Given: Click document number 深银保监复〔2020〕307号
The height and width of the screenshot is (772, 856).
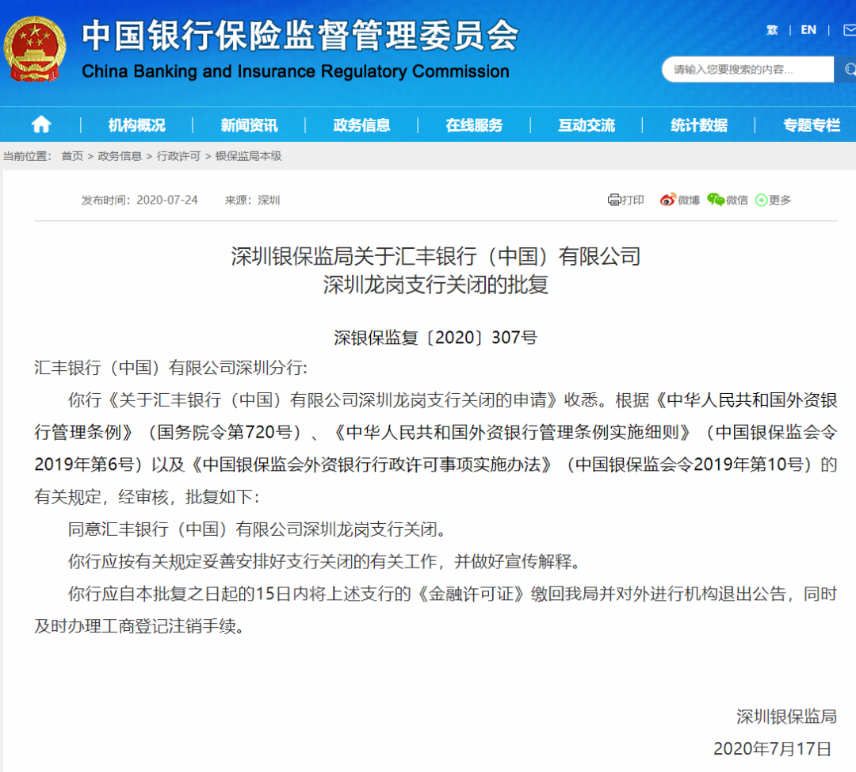Looking at the screenshot, I should point(436,338).
